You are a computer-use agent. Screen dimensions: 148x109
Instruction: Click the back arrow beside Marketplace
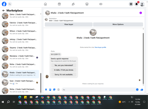4,11
